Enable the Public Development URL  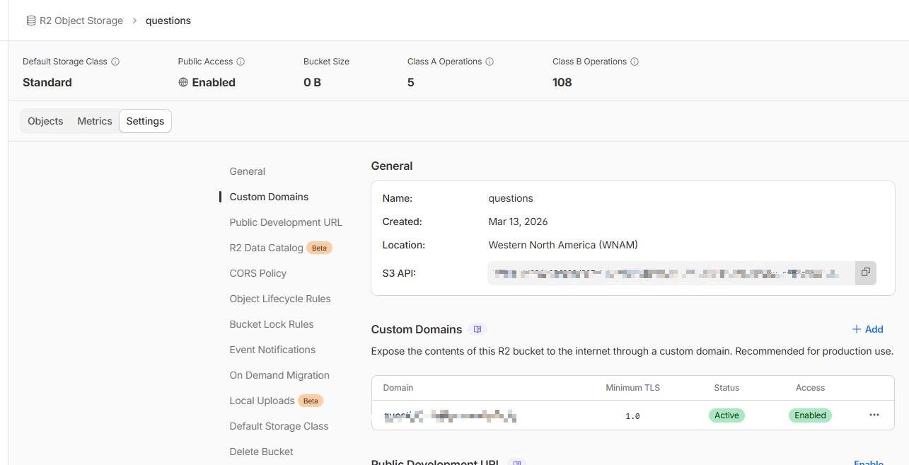tap(869, 461)
